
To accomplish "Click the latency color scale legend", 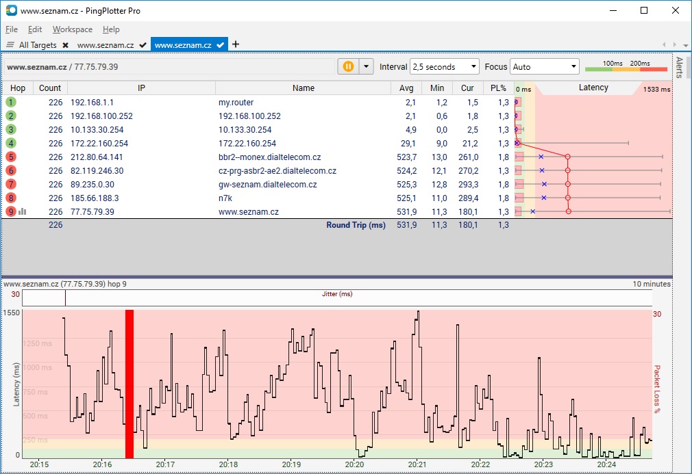I will (x=626, y=66).
